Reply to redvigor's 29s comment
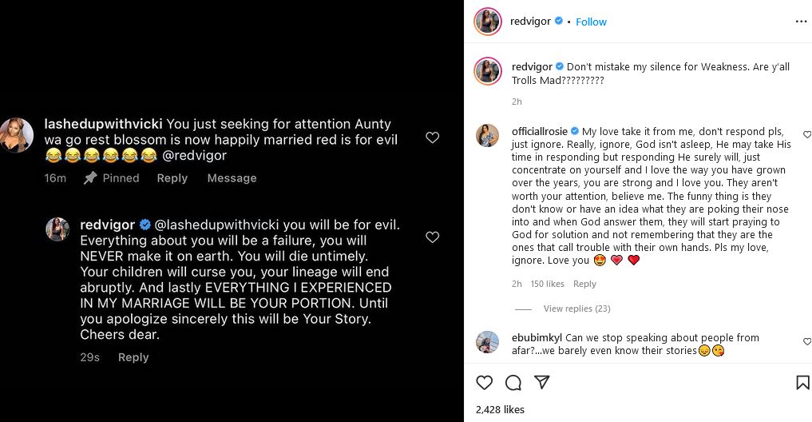Viewport: 812px width, 422px height. coord(133,357)
